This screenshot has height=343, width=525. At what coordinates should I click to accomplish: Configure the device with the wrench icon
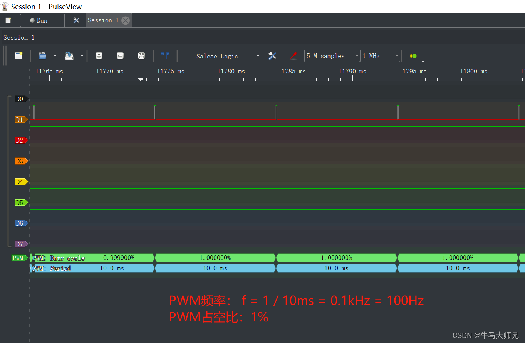coord(272,56)
